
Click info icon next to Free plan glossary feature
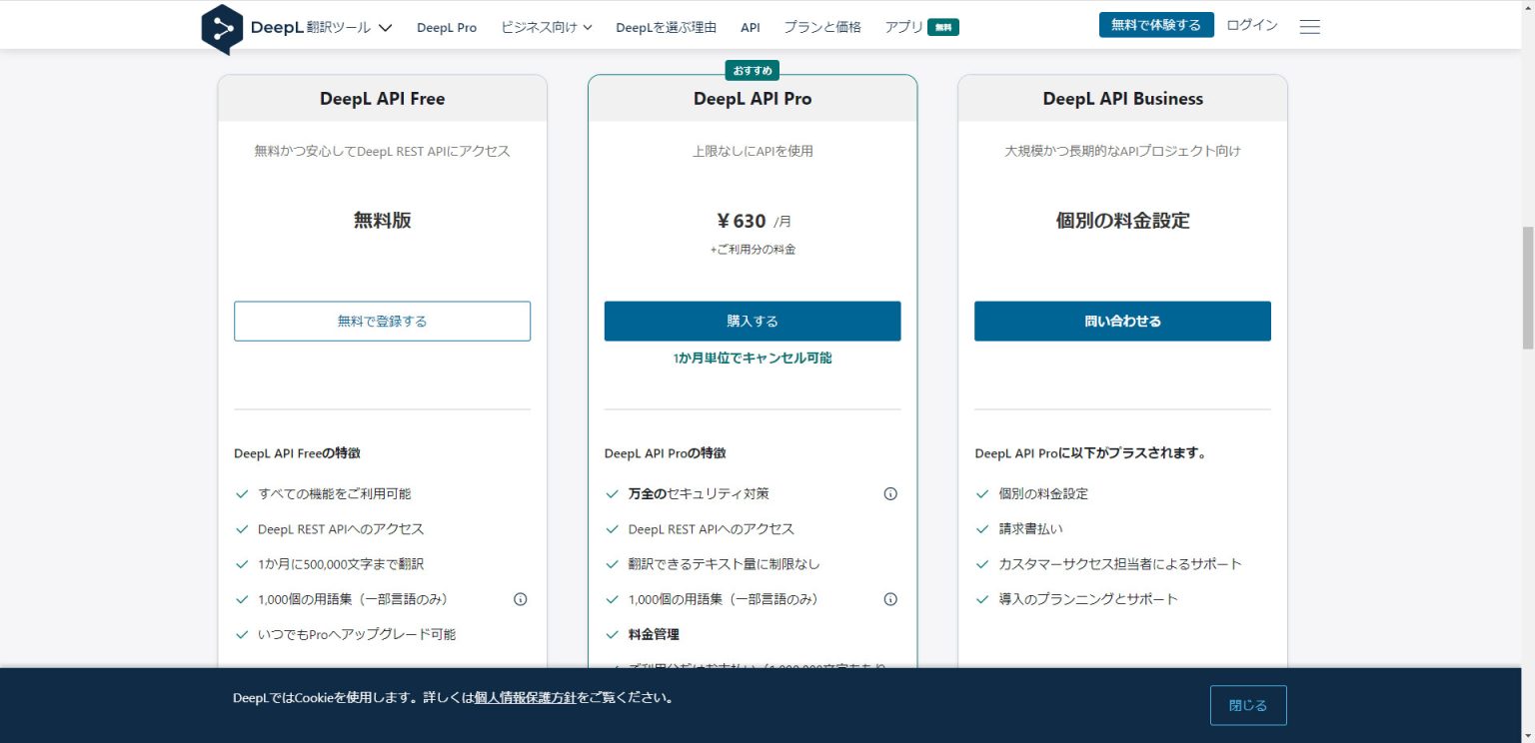pyautogui.click(x=520, y=599)
